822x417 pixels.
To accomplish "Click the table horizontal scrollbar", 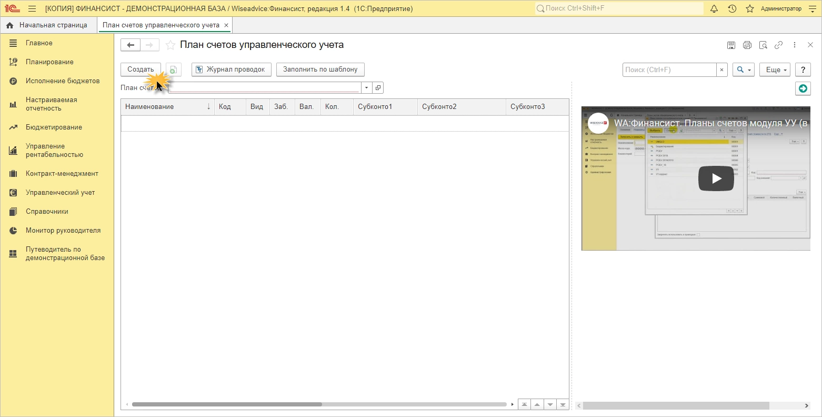I will [227, 404].
